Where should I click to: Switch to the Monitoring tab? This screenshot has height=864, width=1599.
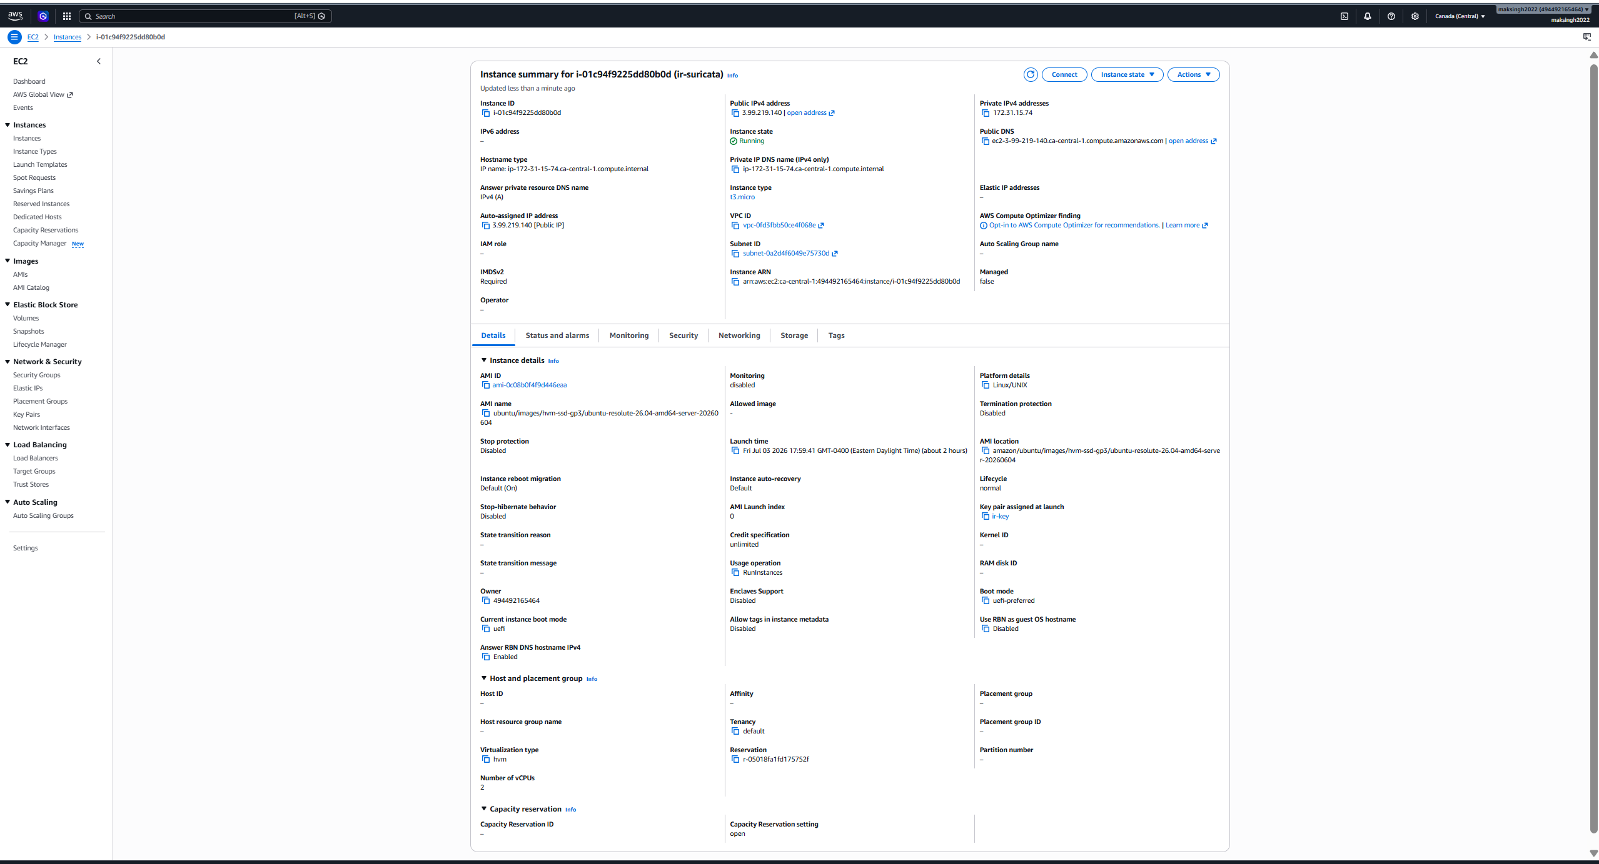pyautogui.click(x=629, y=335)
